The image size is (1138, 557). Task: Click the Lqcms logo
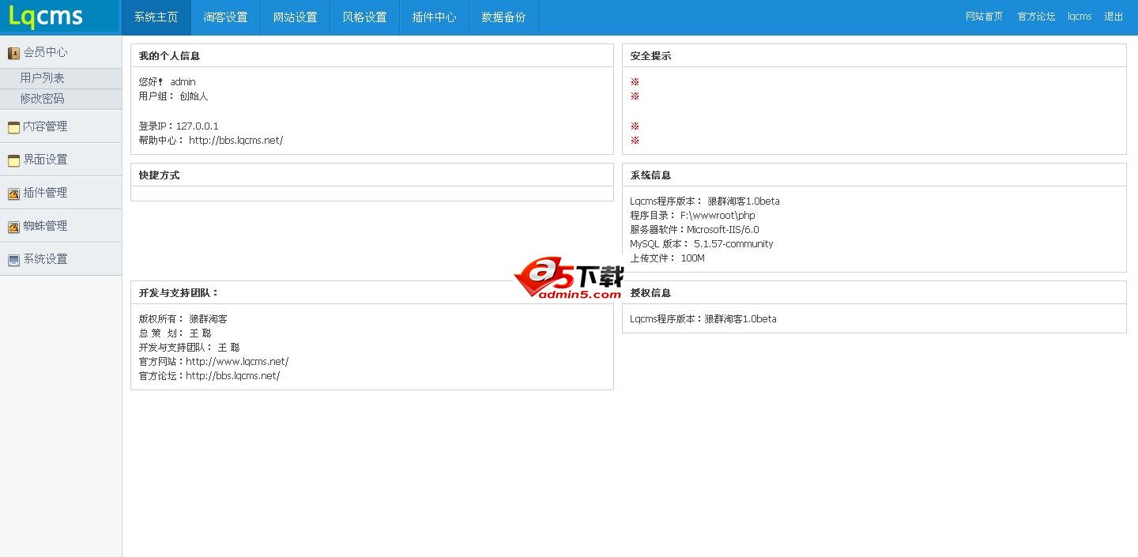(46, 17)
